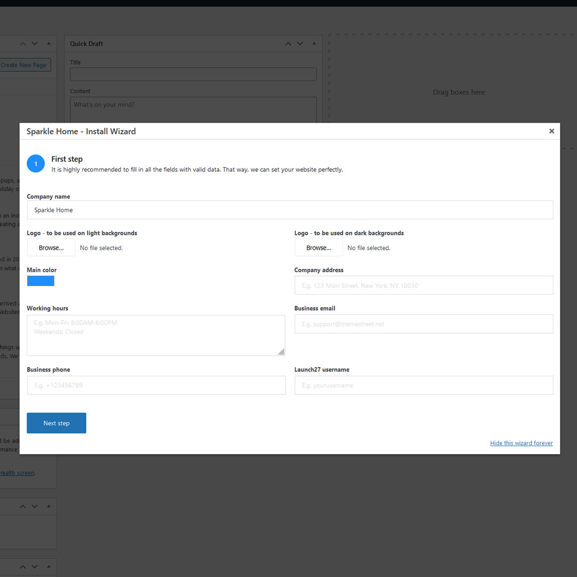Click the Company name input field
Viewport: 577px width, 577px height.
(290, 210)
